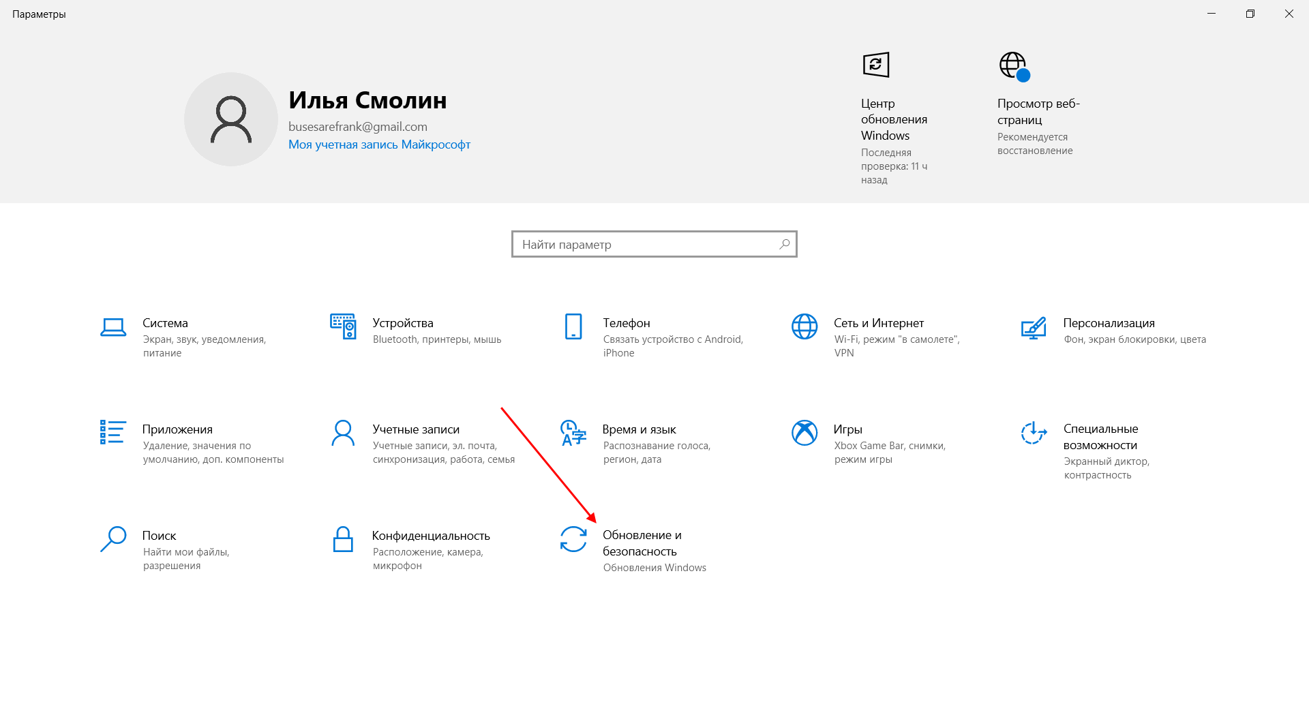Click the Windows Update center icon
The height and width of the screenshot is (702, 1309).
pyautogui.click(x=876, y=65)
